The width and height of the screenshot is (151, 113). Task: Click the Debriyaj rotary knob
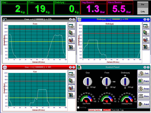click(125, 82)
